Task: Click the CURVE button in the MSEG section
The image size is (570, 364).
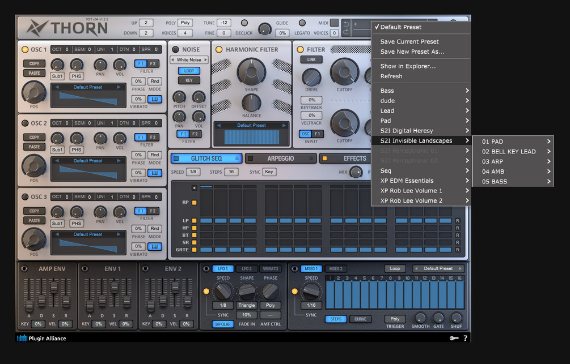Action: 360,319
